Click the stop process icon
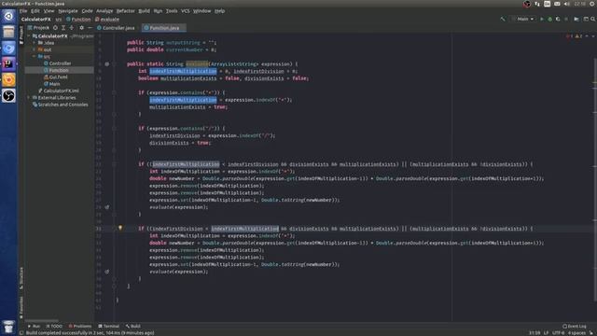The image size is (597, 336). point(566,19)
